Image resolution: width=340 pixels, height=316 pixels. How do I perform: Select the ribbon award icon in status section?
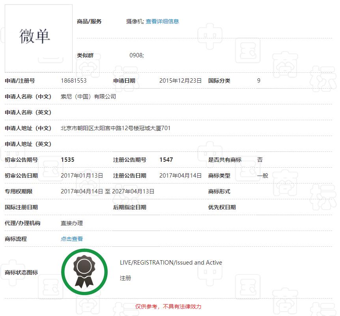coord(84,271)
